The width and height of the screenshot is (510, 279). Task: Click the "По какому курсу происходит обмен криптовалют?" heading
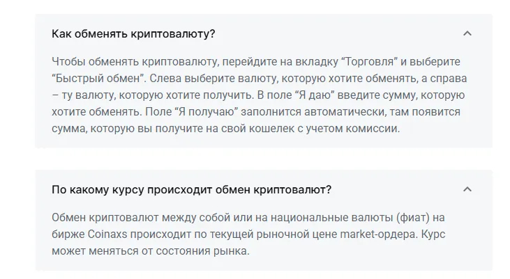pyautogui.click(x=191, y=189)
